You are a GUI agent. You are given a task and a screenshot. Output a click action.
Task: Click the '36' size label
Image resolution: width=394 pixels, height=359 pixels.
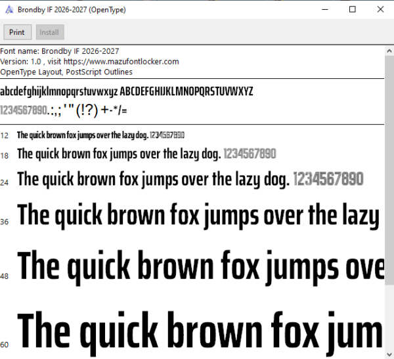pyautogui.click(x=5, y=222)
